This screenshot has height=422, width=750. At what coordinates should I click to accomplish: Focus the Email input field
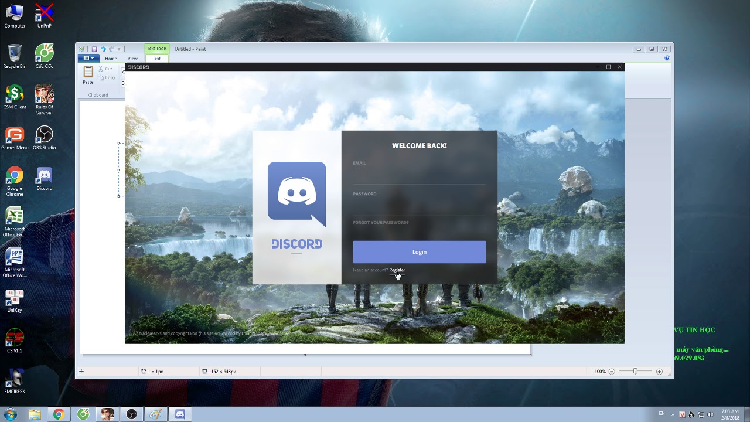coord(419,176)
